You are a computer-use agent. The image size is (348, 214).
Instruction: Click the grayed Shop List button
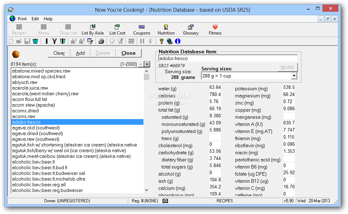68,30
